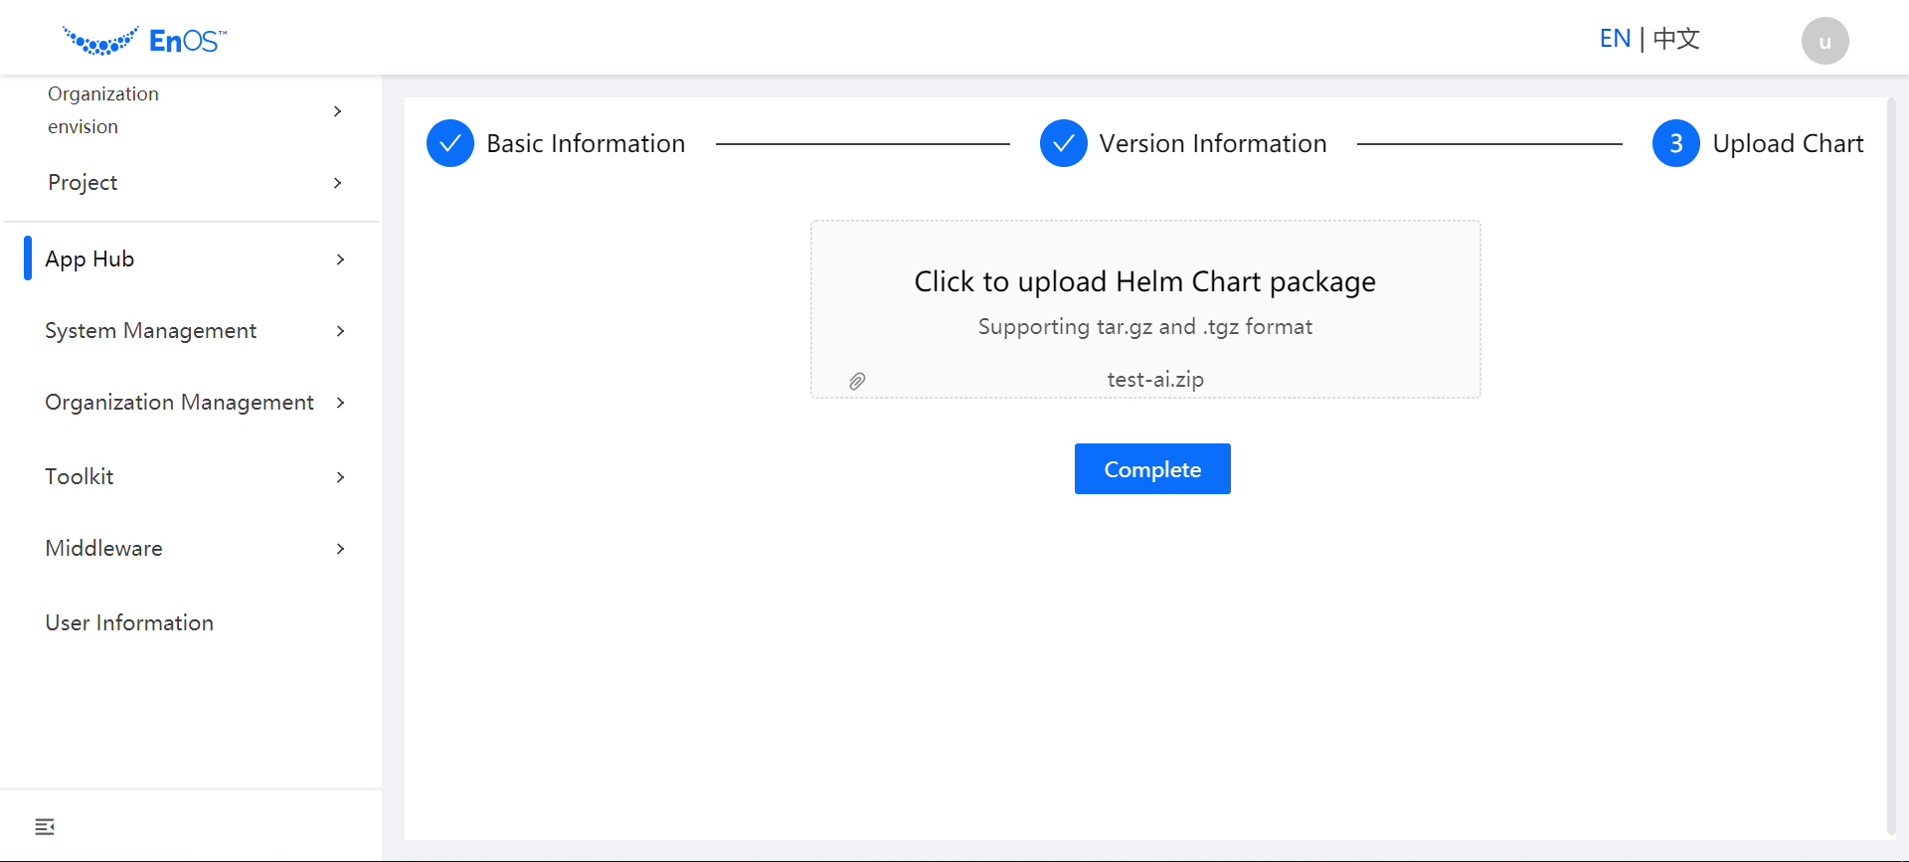The image size is (1909, 862).
Task: Open Organization Management menu item
Action: [x=179, y=403]
